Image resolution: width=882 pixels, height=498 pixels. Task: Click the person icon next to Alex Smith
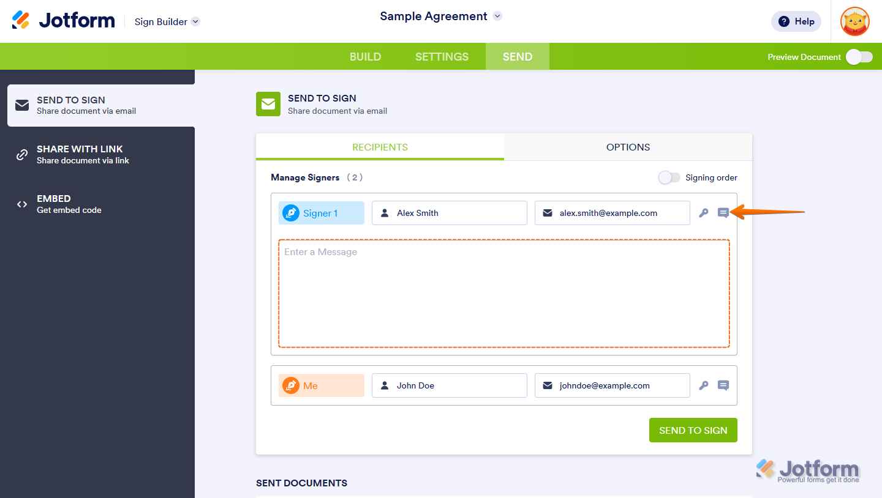385,212
